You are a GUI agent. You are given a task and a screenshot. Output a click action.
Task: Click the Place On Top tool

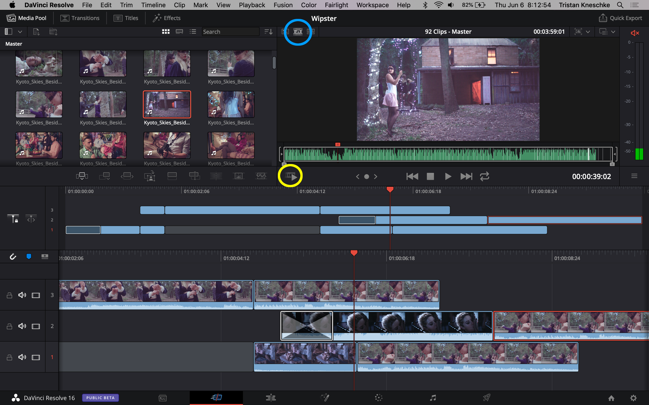pos(172,176)
